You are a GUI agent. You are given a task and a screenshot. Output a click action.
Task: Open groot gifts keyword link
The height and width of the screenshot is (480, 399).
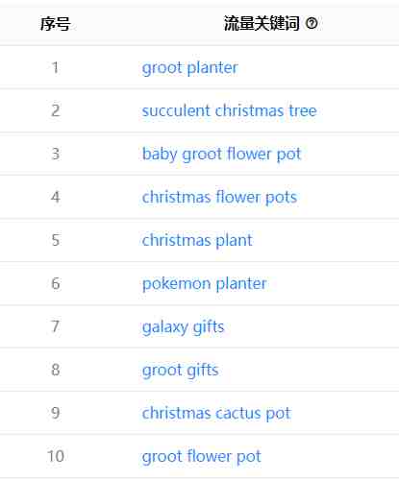point(181,371)
